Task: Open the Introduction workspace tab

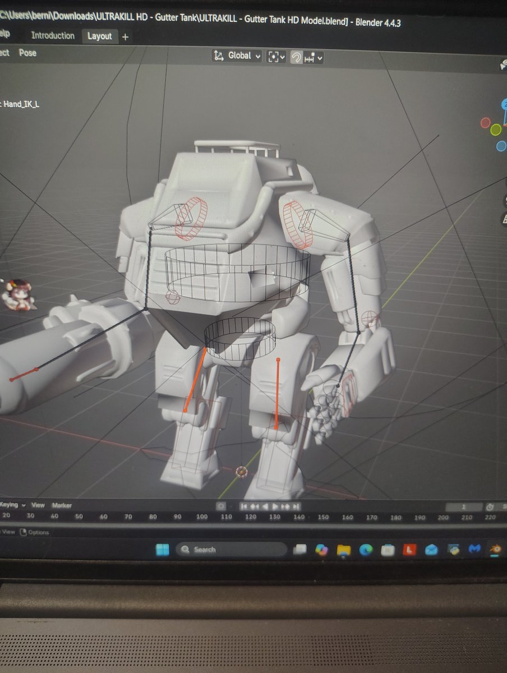Action: point(53,35)
